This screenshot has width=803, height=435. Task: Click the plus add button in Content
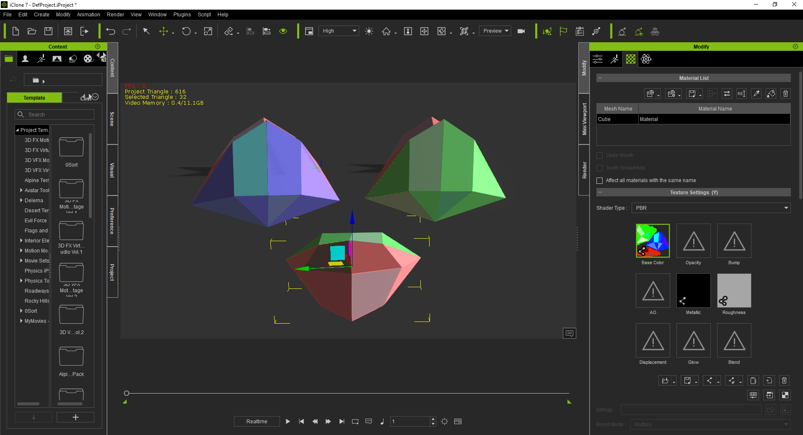[x=75, y=417]
